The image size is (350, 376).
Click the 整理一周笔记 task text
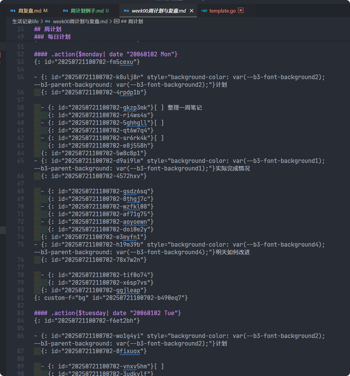coord(185,108)
